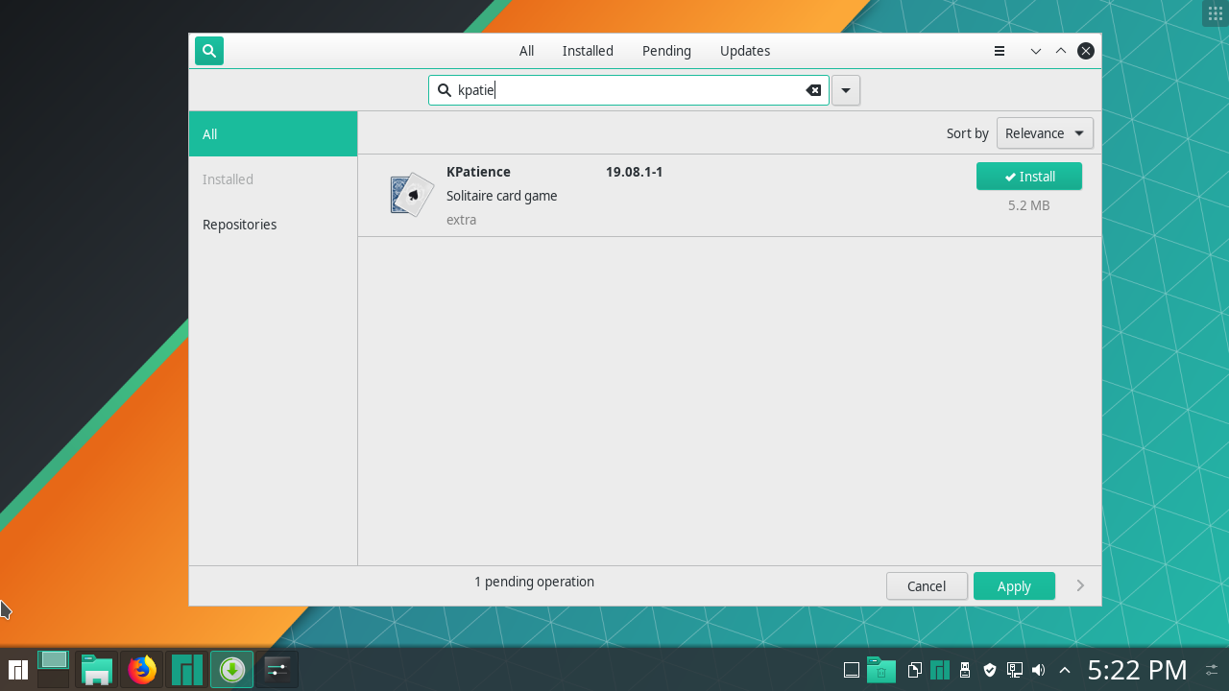The image size is (1229, 691).
Task: Expand hidden system tray icons with the arrow
Action: (x=1064, y=669)
